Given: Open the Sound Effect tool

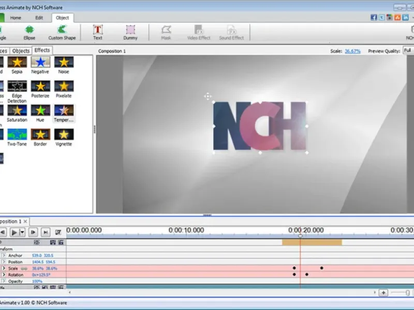Looking at the screenshot, I should click(231, 33).
